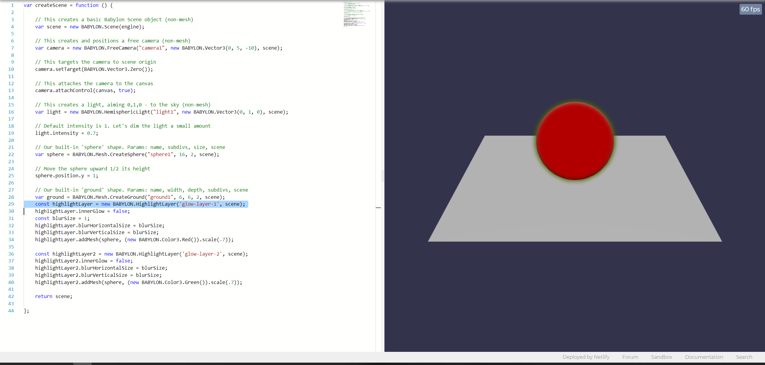Open the Sandbox link in footer

[x=661, y=357]
